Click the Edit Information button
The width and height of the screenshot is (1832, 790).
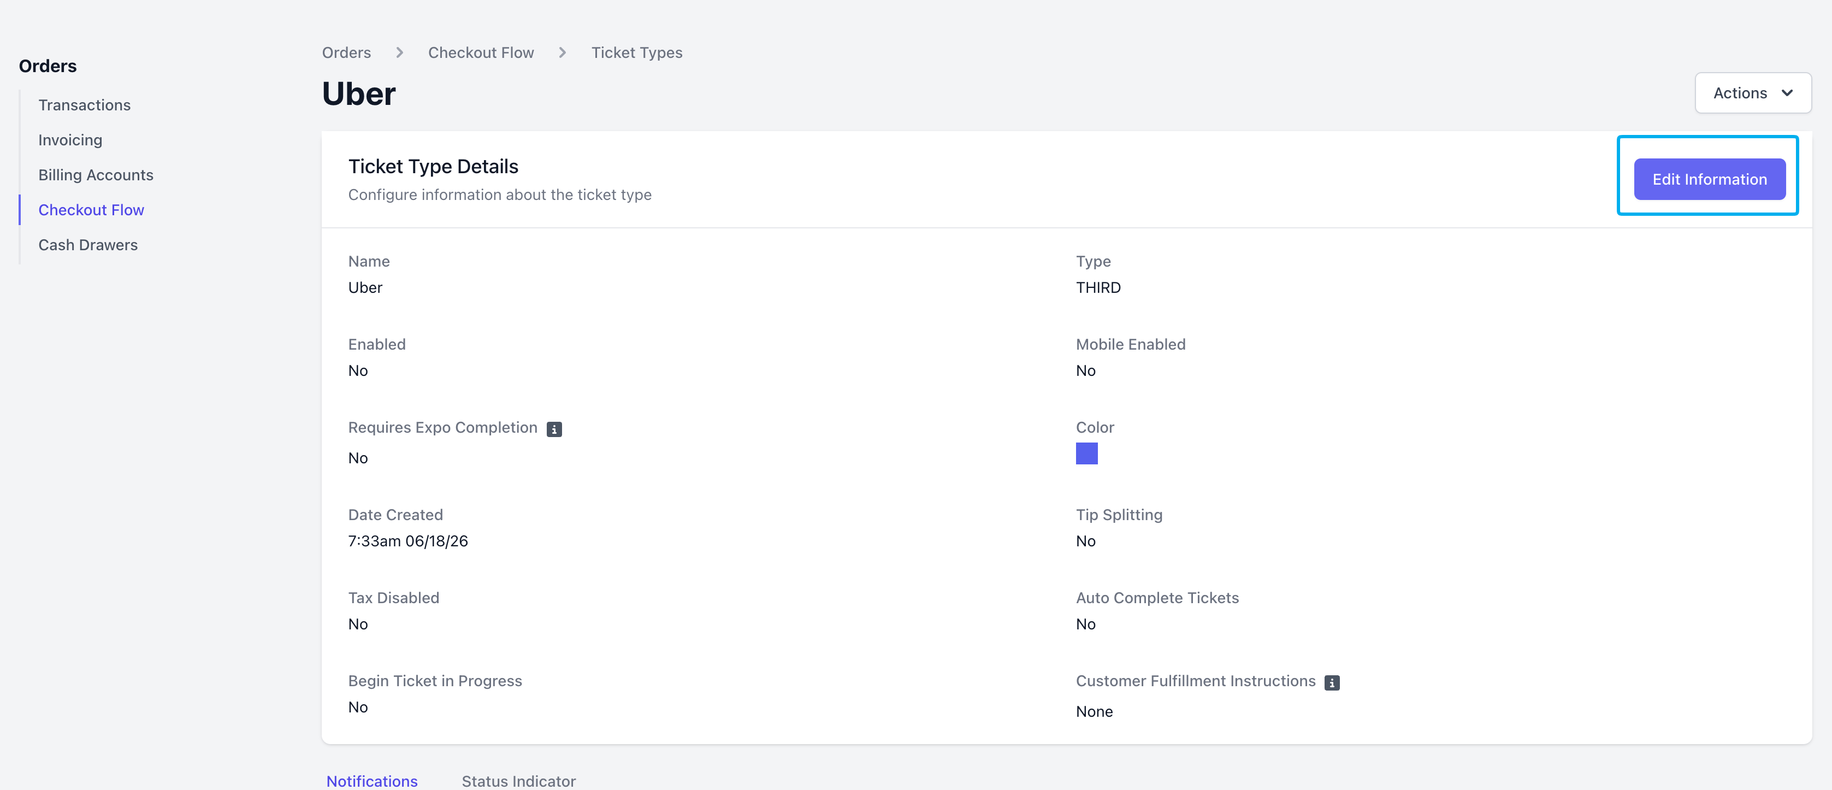click(x=1709, y=179)
